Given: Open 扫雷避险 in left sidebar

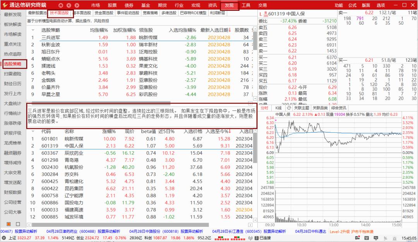Looking at the screenshot, I should [12, 74].
